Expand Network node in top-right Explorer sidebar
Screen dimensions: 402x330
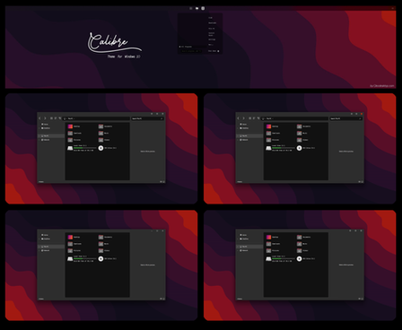point(239,140)
